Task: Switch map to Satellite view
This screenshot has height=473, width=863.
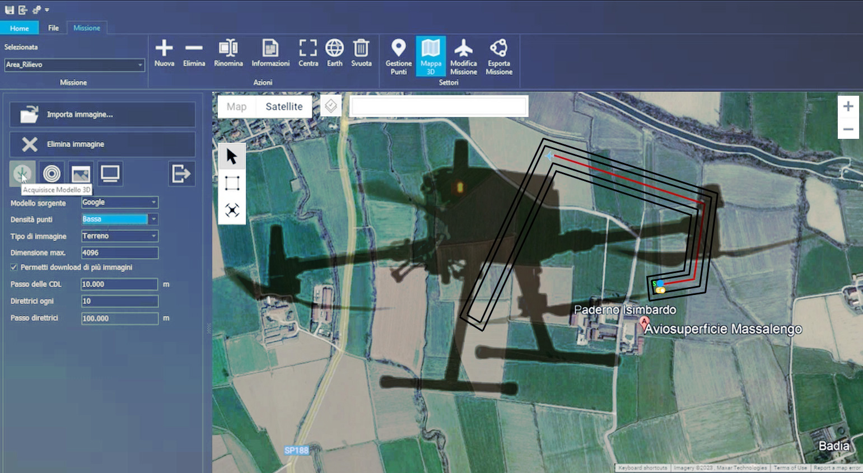Action: click(284, 106)
